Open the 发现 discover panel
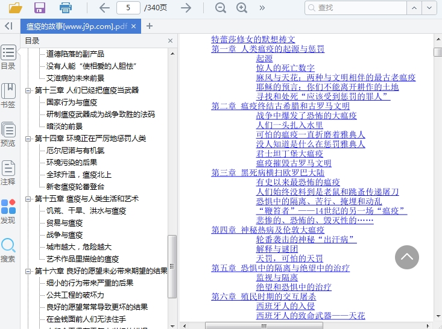This screenshot has width=442, height=329. 8,211
